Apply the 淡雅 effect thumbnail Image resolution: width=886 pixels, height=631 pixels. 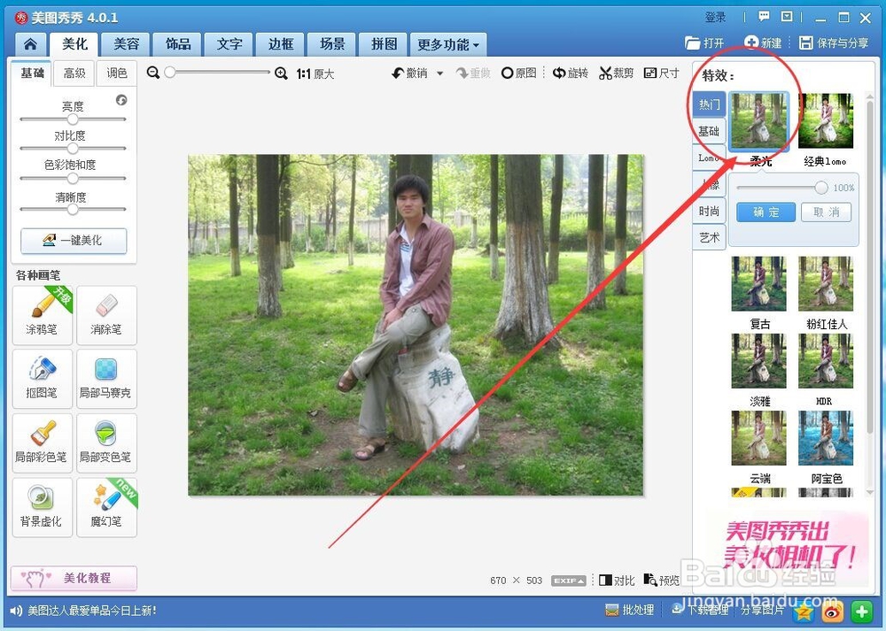click(758, 361)
